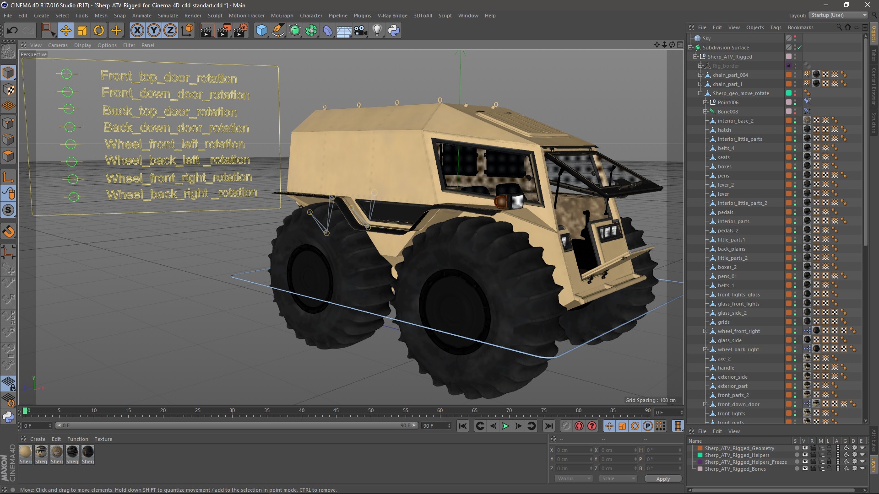Open the MoGraph menu
The image size is (879, 494).
pyautogui.click(x=282, y=16)
